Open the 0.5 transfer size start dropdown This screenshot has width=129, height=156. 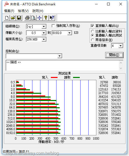click(x=44, y=33)
